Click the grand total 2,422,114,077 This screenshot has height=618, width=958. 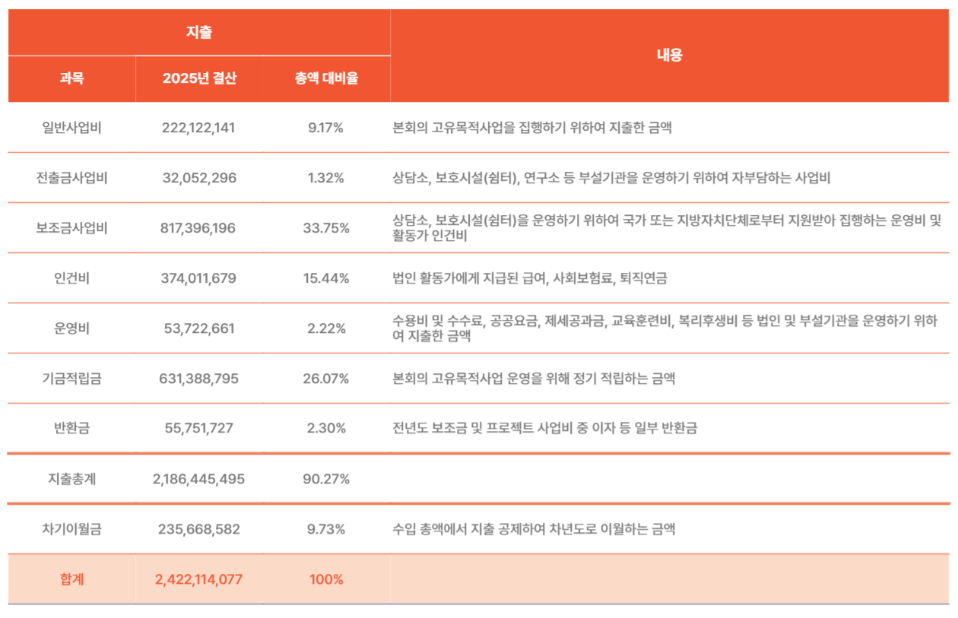(x=198, y=579)
